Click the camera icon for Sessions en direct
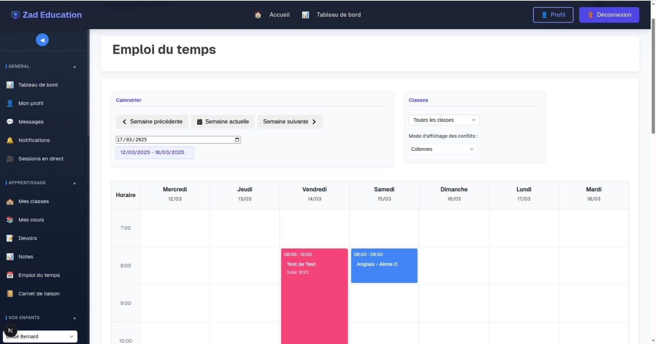 coord(10,159)
